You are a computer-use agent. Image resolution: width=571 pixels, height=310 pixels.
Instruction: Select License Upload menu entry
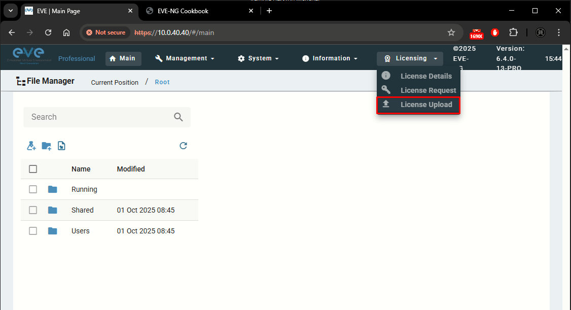pyautogui.click(x=418, y=105)
